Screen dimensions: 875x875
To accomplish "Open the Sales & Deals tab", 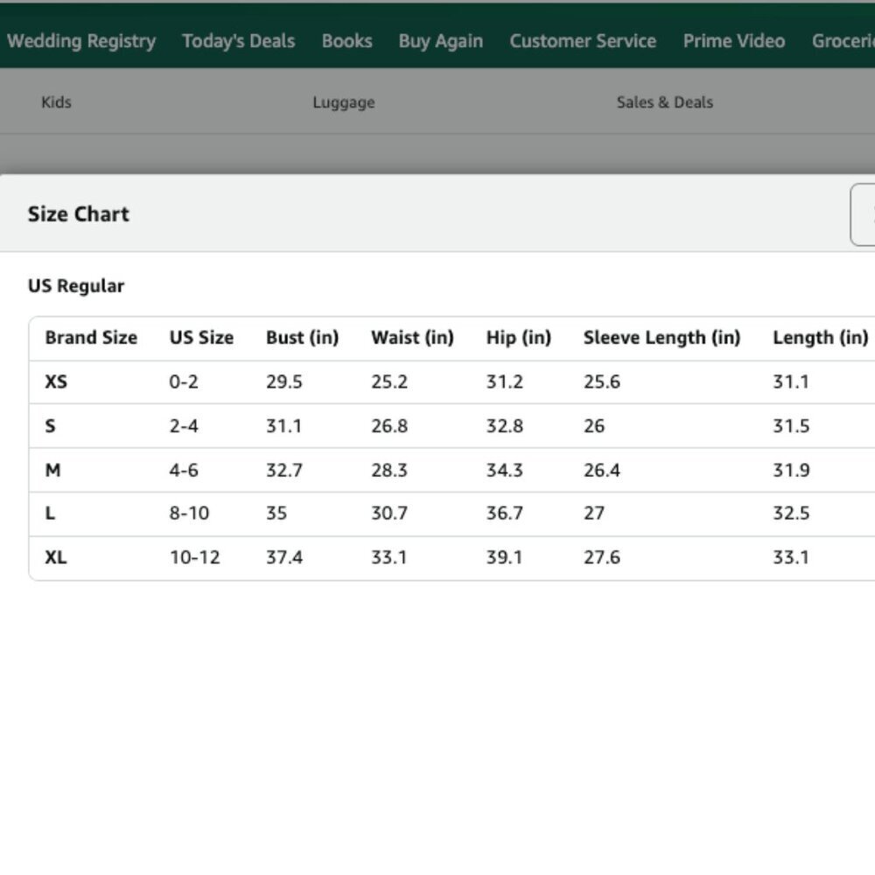I will tap(664, 102).
